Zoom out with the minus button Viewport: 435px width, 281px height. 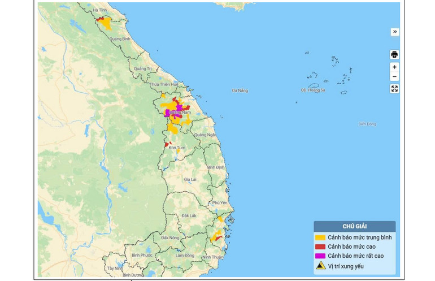[x=394, y=77]
